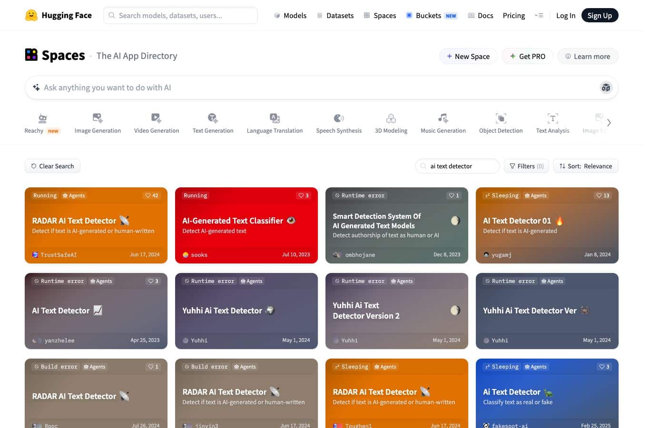Click 'The AI App Directory' subtitle text

point(137,56)
